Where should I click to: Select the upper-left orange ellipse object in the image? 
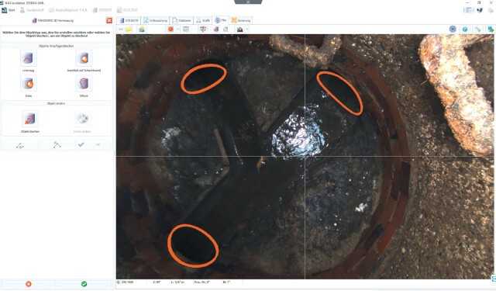pos(204,79)
